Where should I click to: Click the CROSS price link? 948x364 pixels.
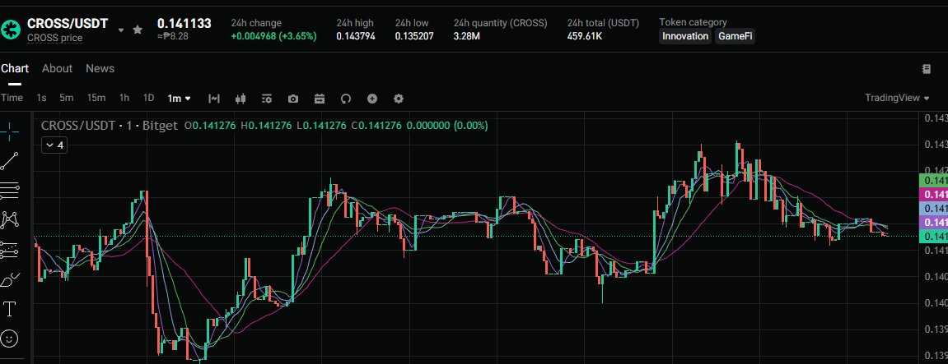click(55, 38)
